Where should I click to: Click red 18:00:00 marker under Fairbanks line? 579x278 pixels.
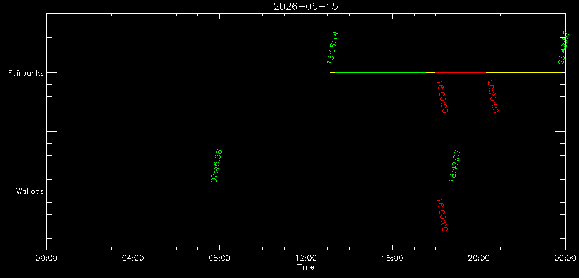click(442, 96)
